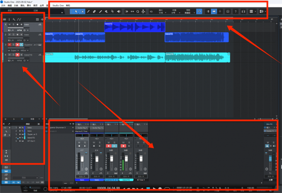Screen dimensions: 282x193
Task: Click the add track plus icon
Action: point(42,19)
